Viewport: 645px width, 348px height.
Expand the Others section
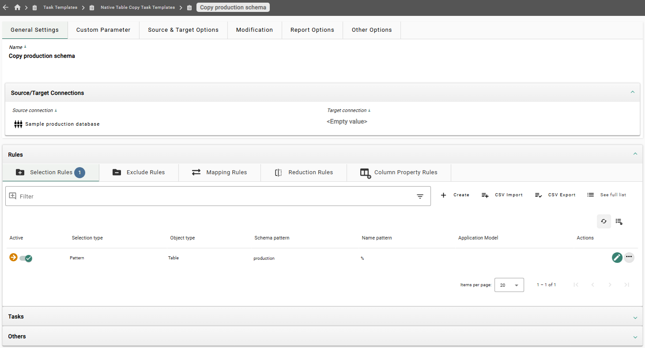635,336
